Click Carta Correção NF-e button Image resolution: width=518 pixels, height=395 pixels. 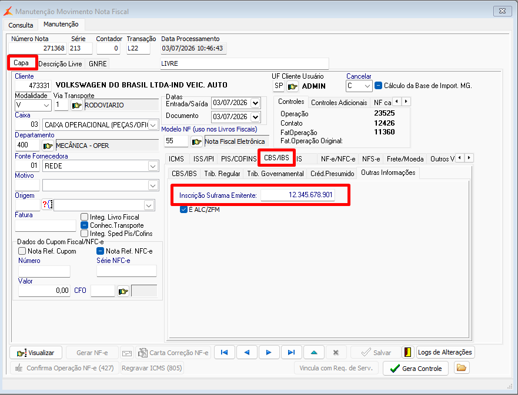tap(173, 353)
